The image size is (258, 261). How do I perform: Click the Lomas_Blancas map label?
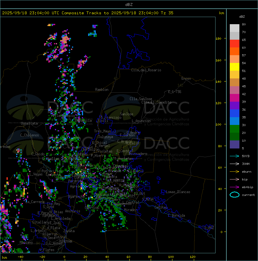click(178, 192)
